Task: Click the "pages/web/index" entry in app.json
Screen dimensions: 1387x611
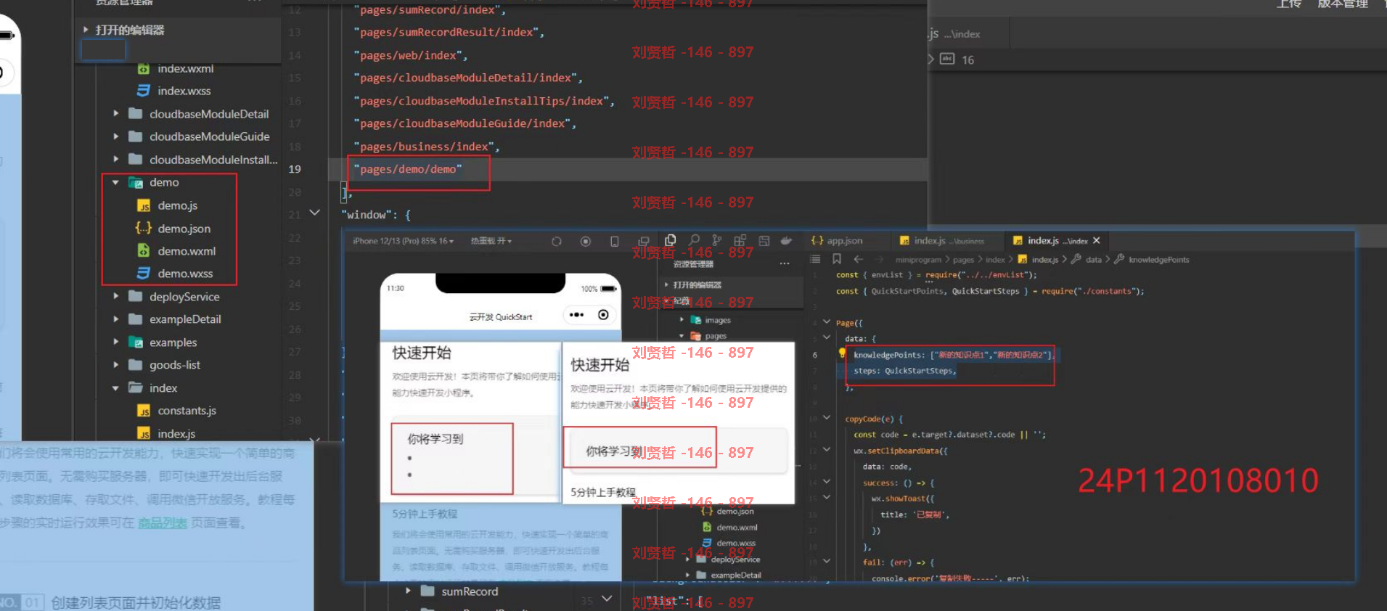Action: tap(406, 55)
